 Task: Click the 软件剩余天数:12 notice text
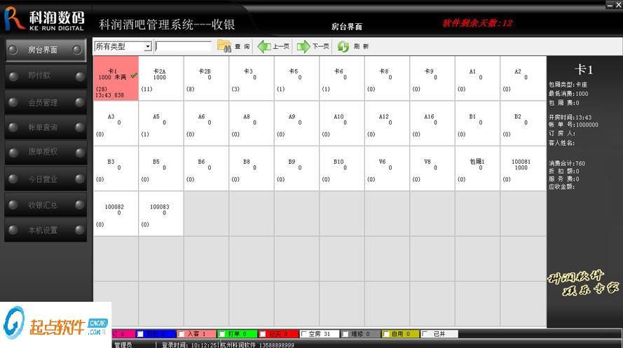pyautogui.click(x=477, y=23)
